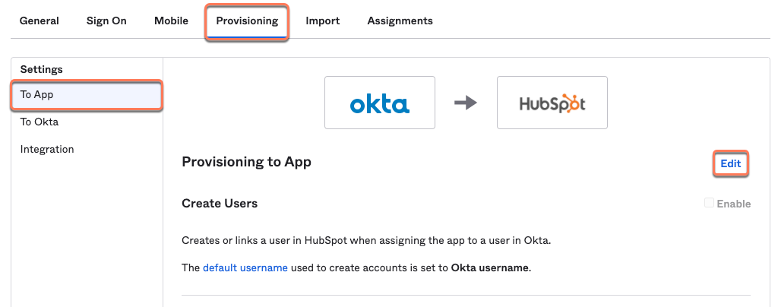Image resolution: width=778 pixels, height=307 pixels.
Task: Click the Provisioning to App heading
Action: (246, 162)
